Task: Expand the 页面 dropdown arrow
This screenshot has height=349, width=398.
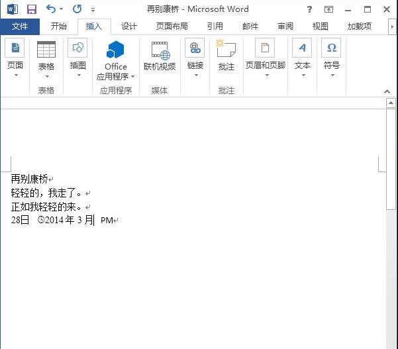Action: click(16, 75)
